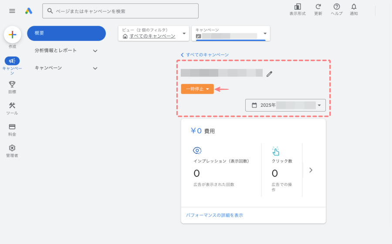The image size is (392, 244).
Task: Open the キャンペーン selector dropdown
Action: [231, 33]
